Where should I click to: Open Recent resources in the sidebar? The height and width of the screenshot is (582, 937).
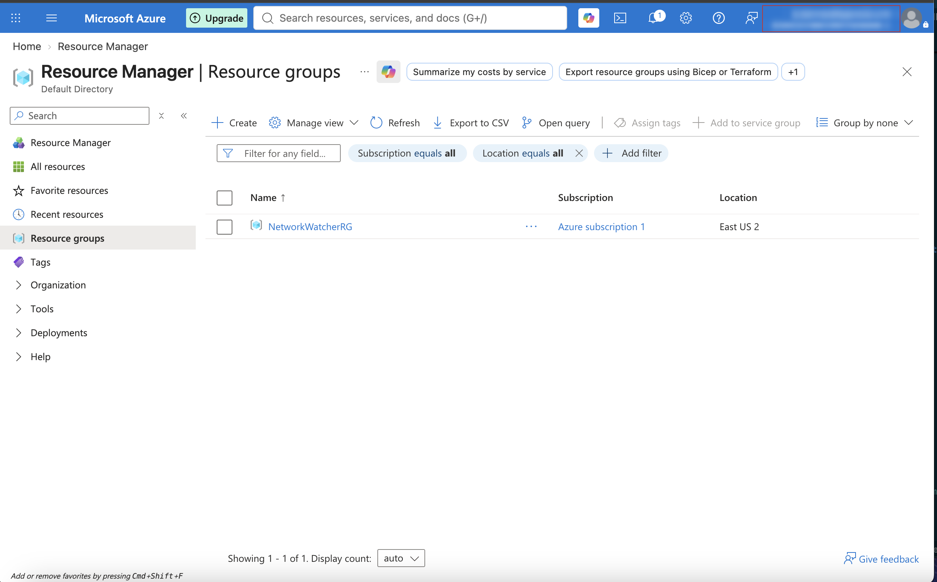(98, 214)
